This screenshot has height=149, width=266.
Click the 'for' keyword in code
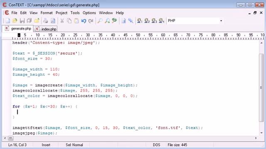click(x=16, y=107)
